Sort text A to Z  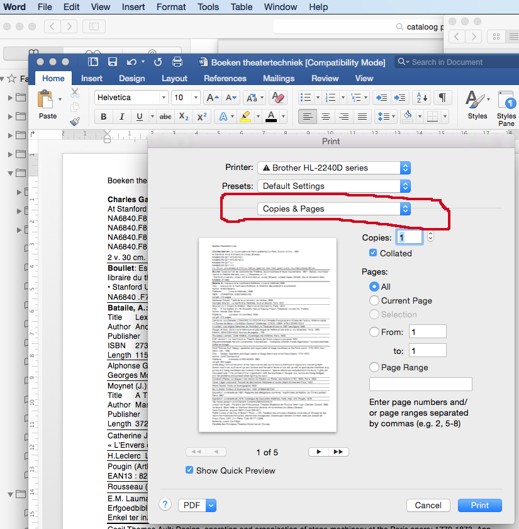tap(421, 98)
